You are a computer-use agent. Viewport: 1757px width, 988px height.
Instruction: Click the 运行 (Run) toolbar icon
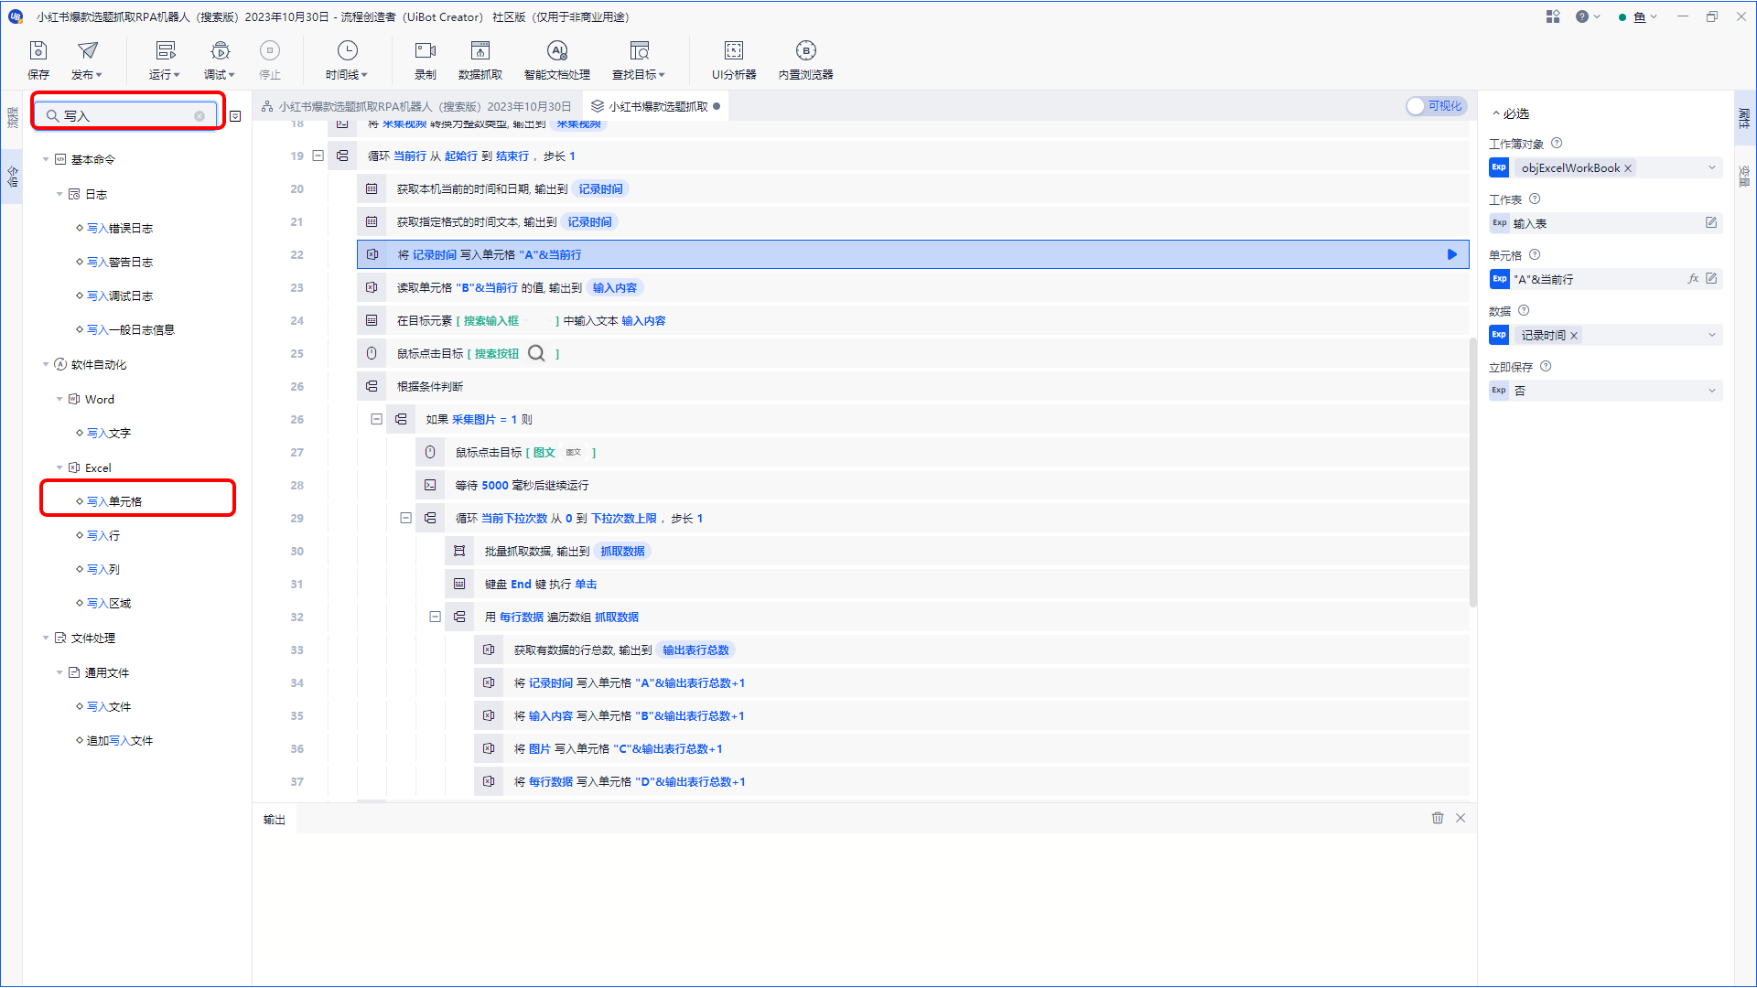165,51
